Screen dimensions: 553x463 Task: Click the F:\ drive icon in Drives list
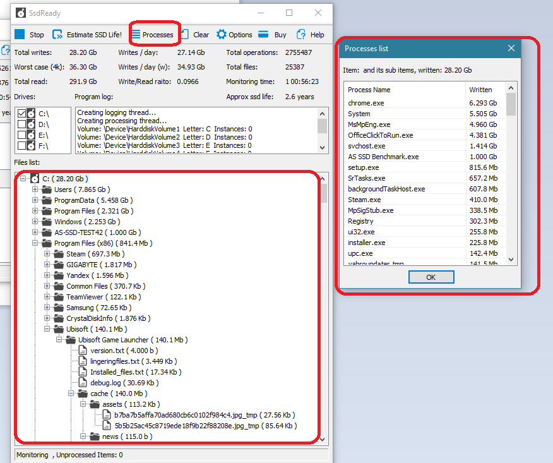(31, 146)
